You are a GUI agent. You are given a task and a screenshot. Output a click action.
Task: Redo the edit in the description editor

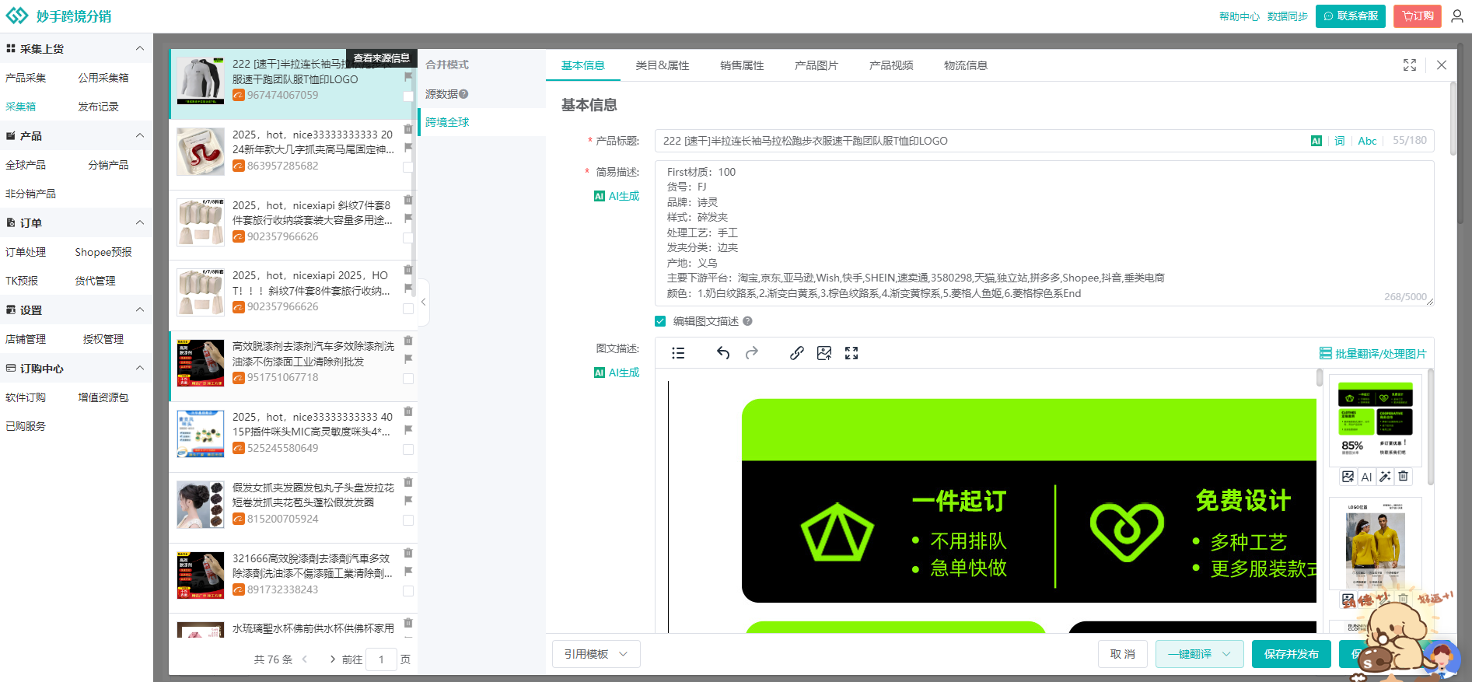click(x=752, y=353)
